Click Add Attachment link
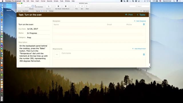 pyautogui.click(x=140, y=49)
